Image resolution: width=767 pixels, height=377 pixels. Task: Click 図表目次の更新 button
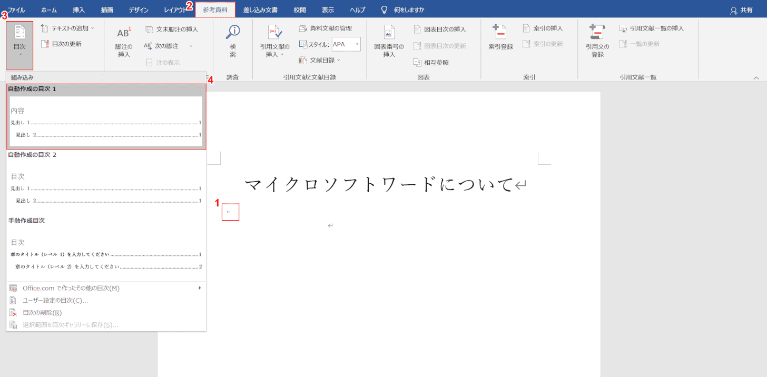click(x=439, y=46)
